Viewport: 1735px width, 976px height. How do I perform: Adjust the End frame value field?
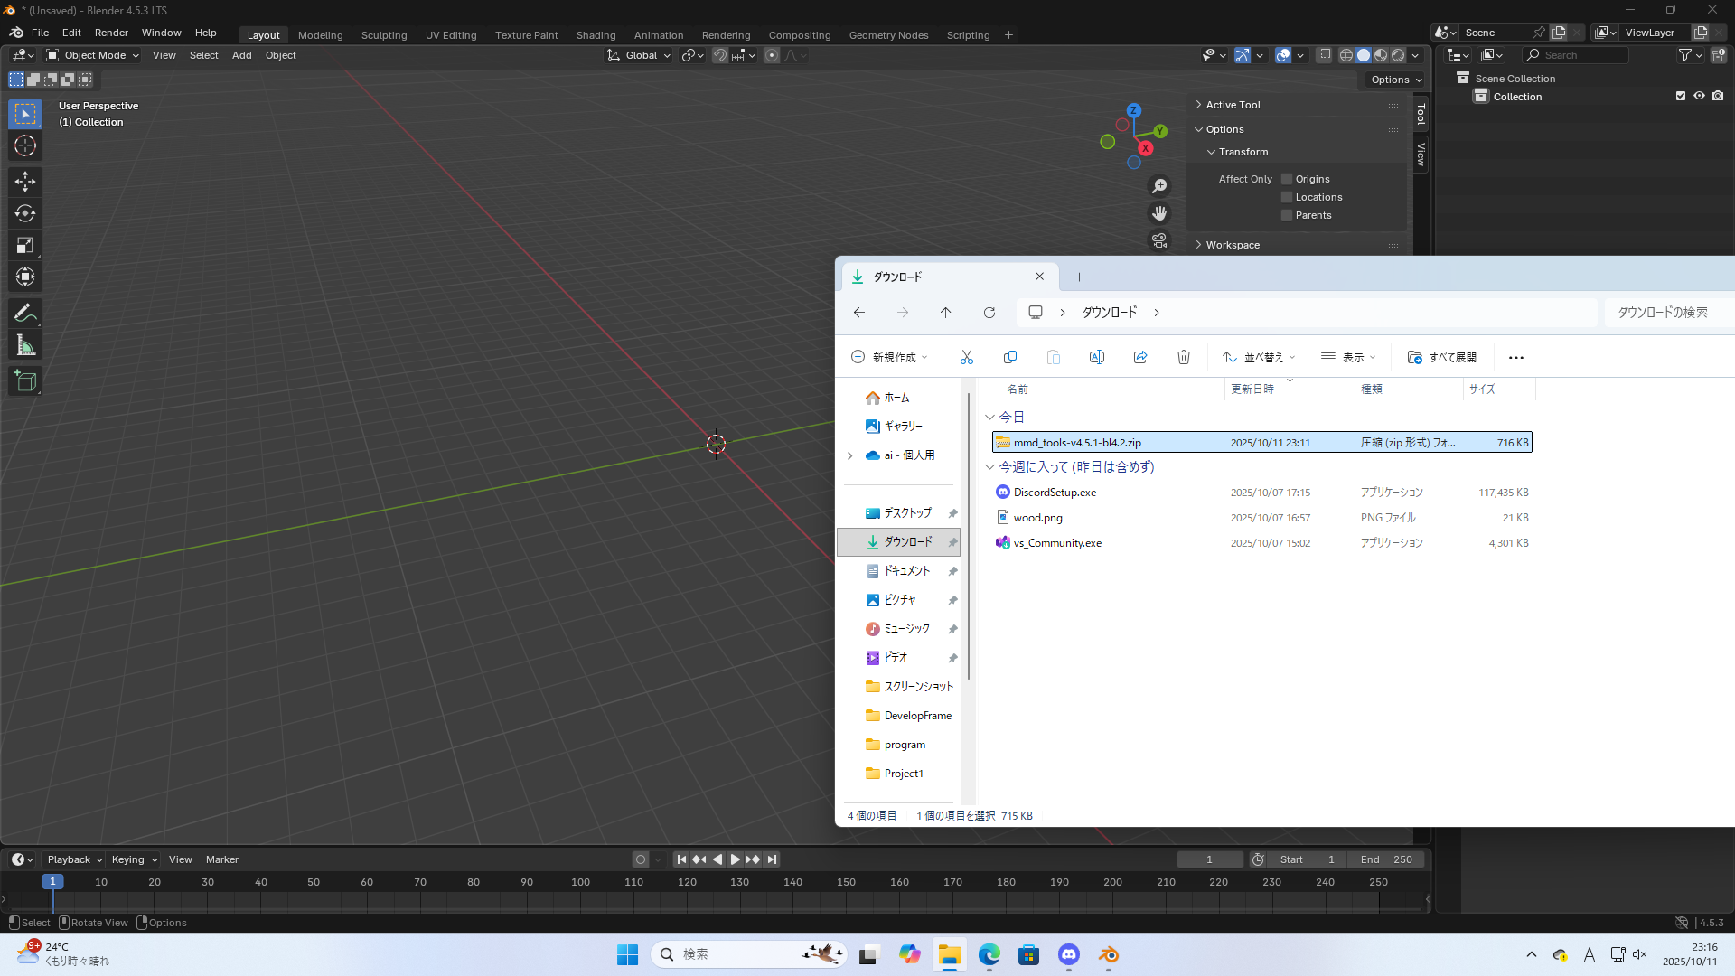1385,859
